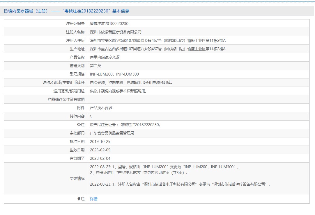The height and width of the screenshot is (215, 315).
Task: Select approving department 广东省食品药品监督管理局
Action: tap(112, 133)
